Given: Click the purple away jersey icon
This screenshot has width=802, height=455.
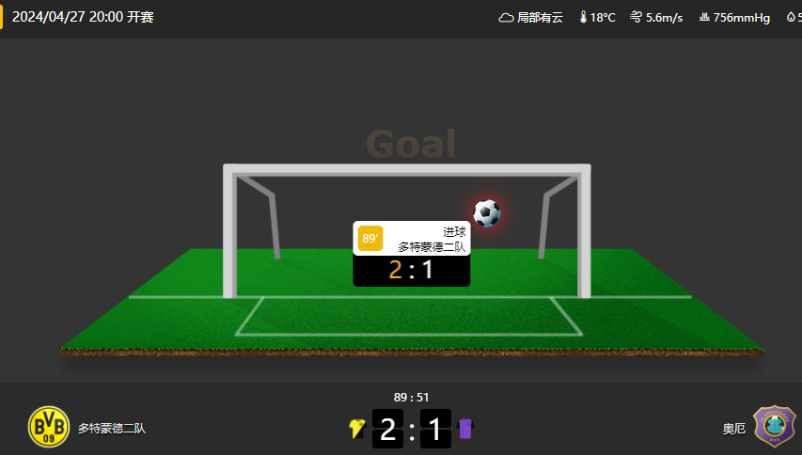Looking at the screenshot, I should pos(465,429).
